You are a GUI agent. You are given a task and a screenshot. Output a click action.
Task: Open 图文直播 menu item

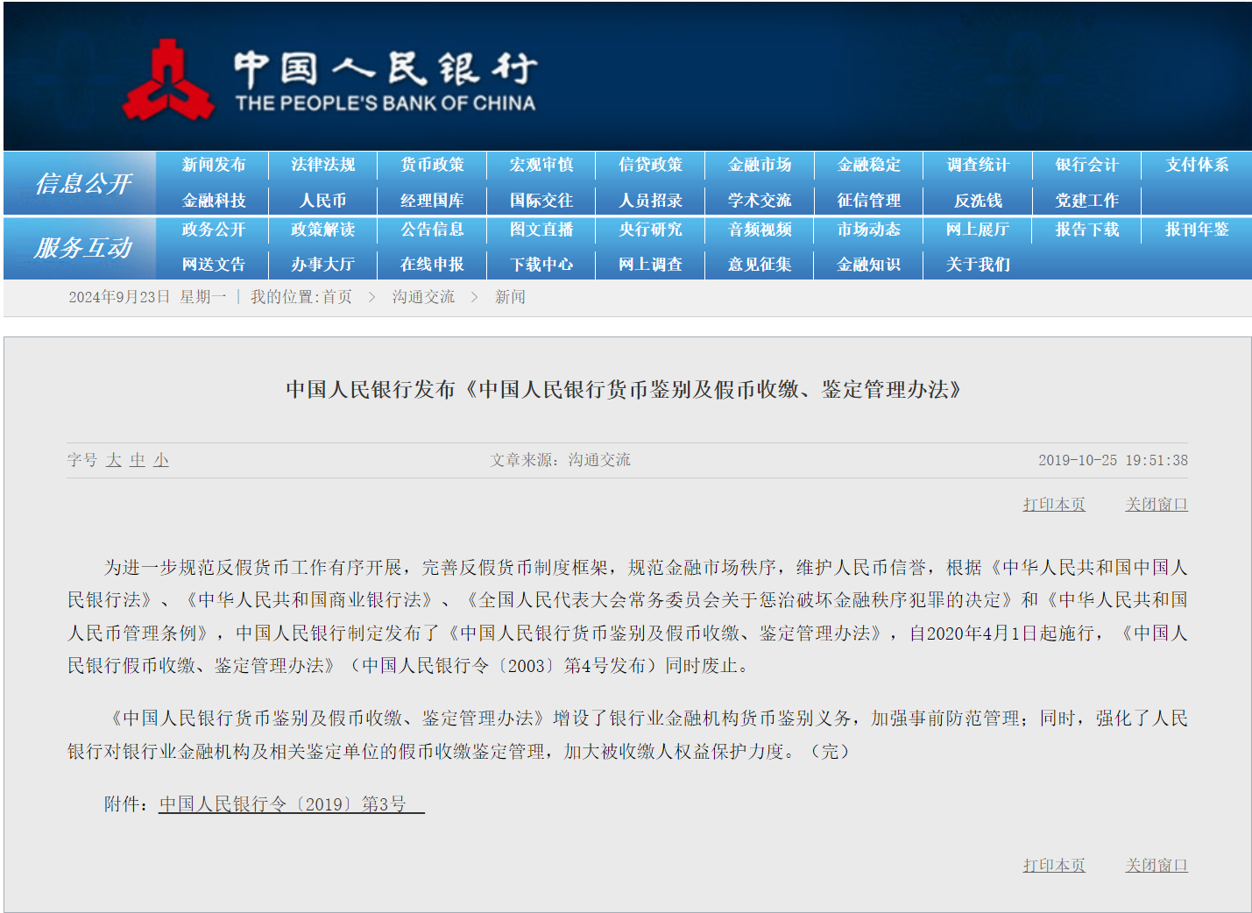tap(541, 230)
